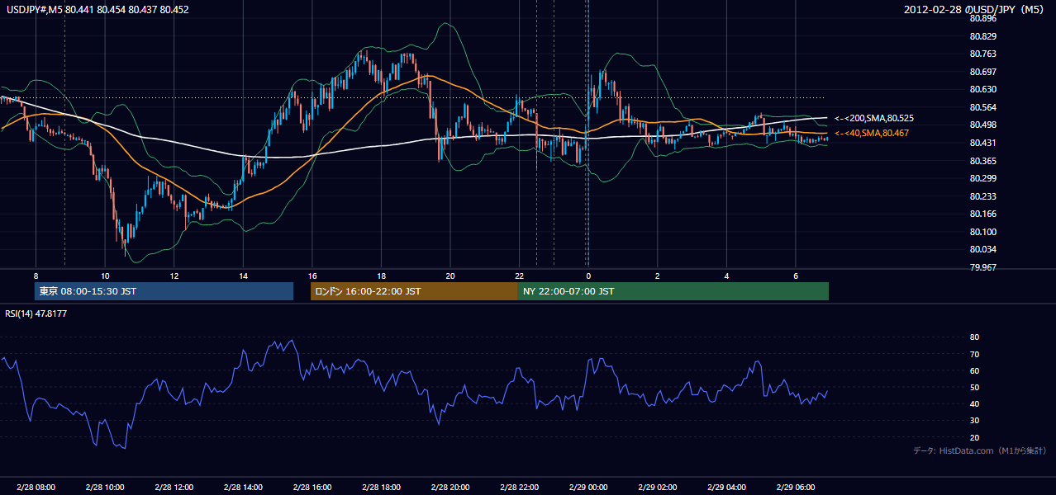Click the 2/28 10:00 date label
1056x495 pixels.
point(105,488)
